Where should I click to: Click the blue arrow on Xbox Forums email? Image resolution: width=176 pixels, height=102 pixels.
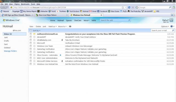tap(61, 55)
